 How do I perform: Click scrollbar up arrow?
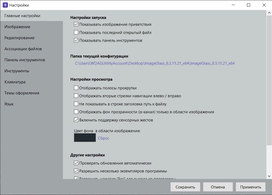(x=269, y=13)
